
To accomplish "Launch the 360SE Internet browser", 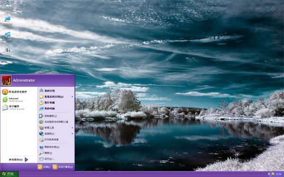I will (19, 100).
